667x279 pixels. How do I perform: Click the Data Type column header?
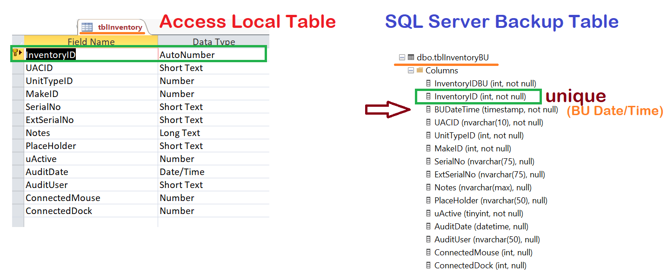(x=214, y=42)
